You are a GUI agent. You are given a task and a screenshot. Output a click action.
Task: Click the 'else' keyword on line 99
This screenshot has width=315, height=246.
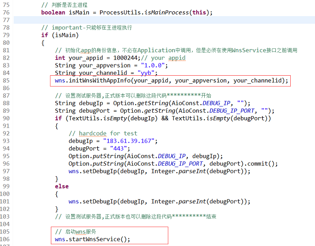coord(62,187)
